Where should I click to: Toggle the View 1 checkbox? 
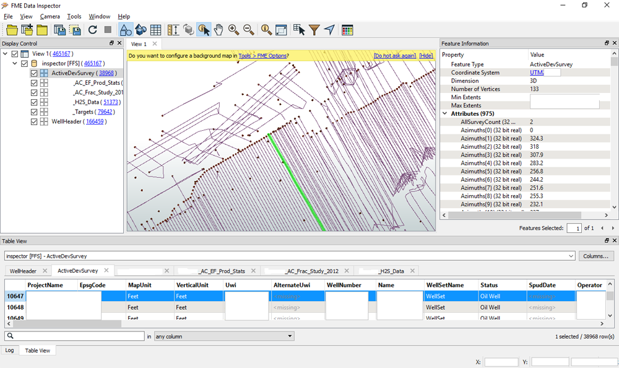pos(15,54)
